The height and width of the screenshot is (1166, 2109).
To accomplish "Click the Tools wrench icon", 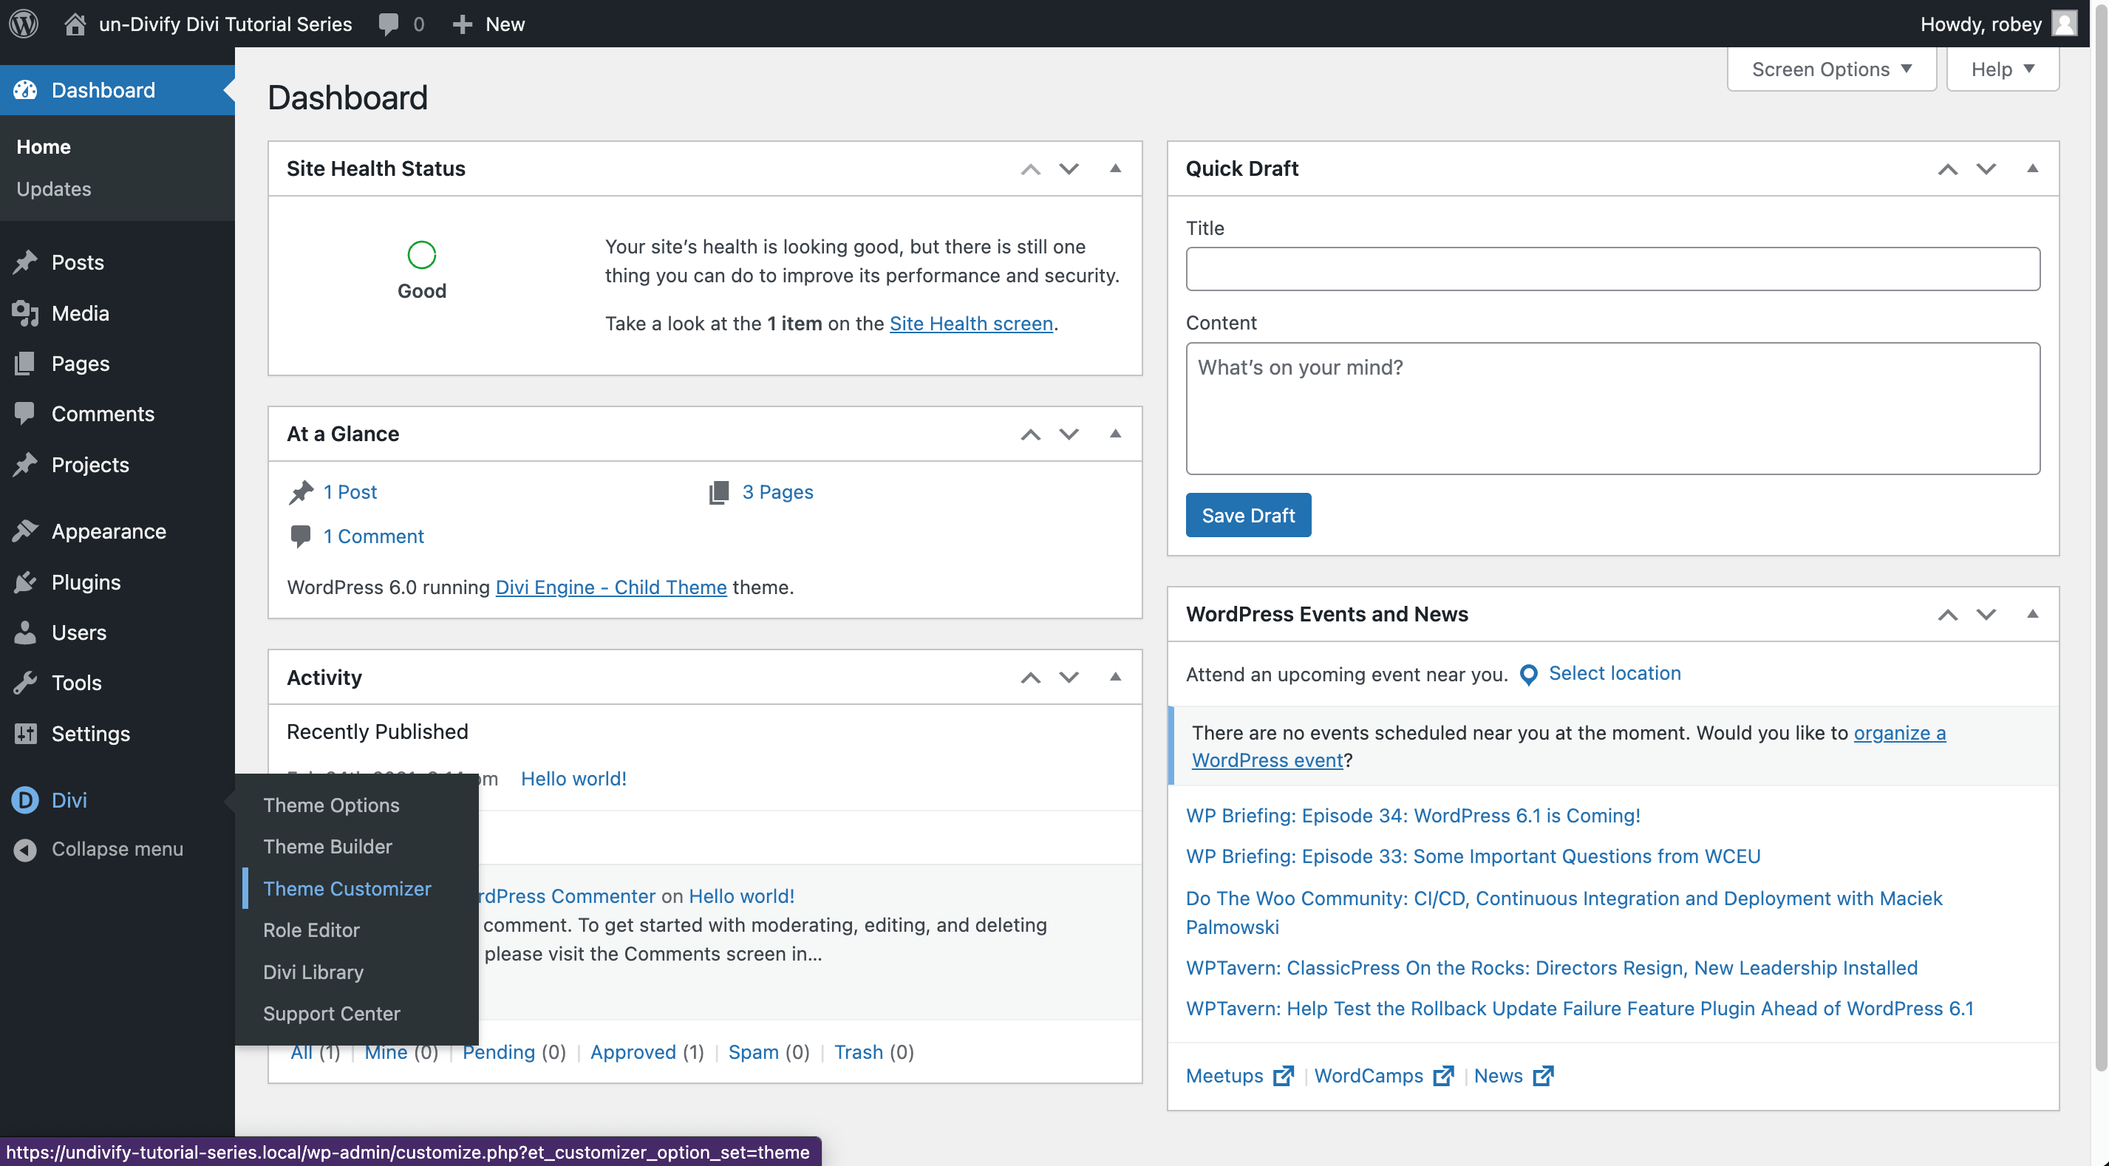I will tap(25, 683).
